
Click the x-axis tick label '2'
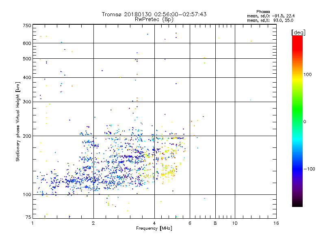(93, 223)
